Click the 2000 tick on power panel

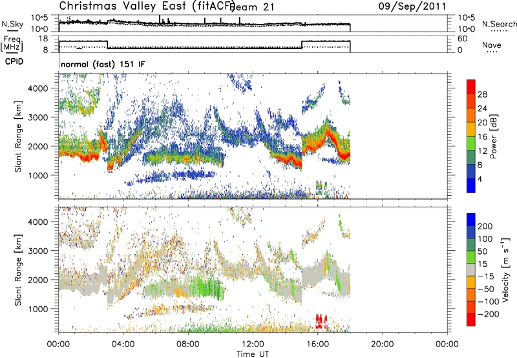point(37,146)
